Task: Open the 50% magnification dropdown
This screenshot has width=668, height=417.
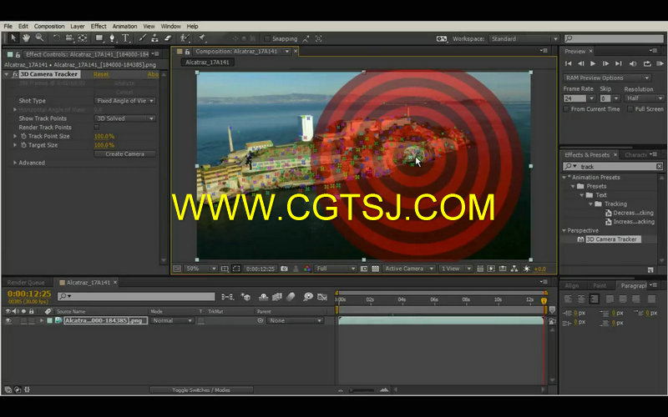Action: click(x=201, y=269)
